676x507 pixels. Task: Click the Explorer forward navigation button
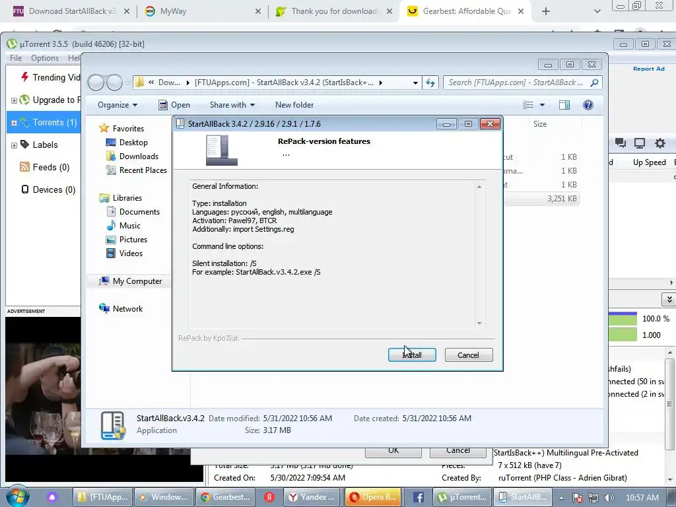tap(114, 83)
